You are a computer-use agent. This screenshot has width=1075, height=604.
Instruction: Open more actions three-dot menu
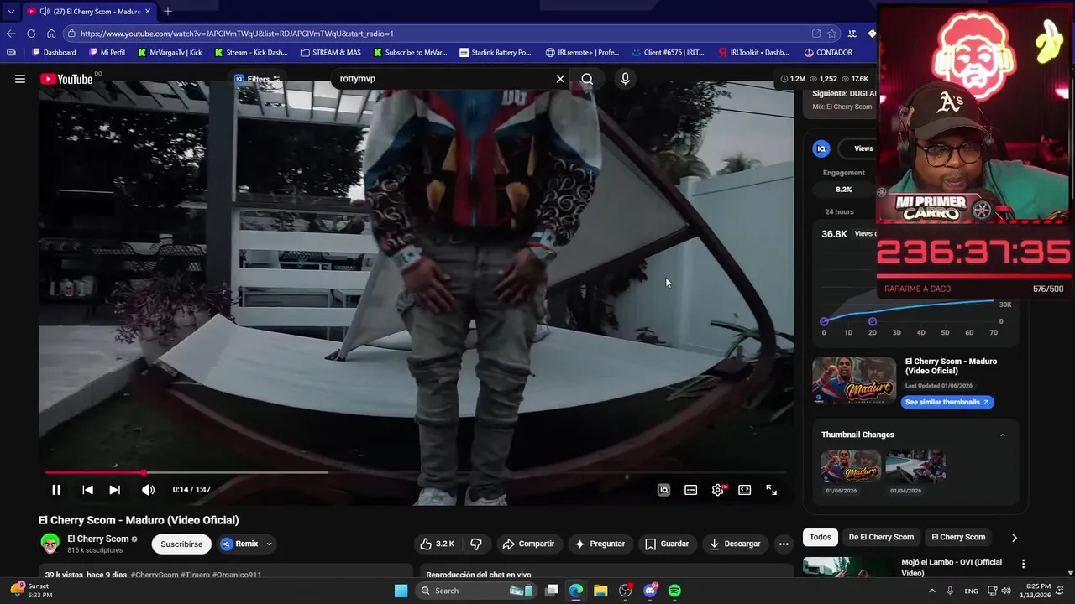pyautogui.click(x=784, y=544)
